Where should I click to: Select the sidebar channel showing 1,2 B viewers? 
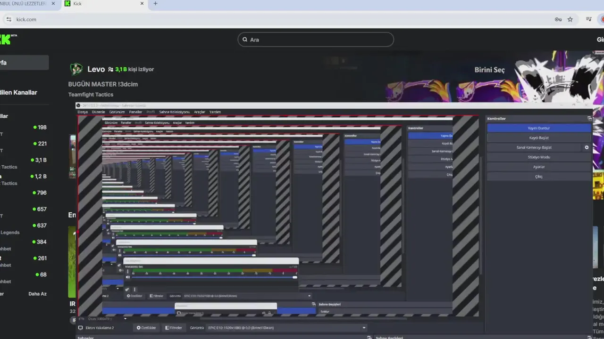(x=24, y=177)
